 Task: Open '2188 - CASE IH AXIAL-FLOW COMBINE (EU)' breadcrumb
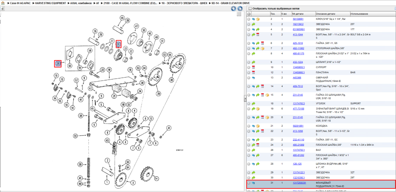tap(130, 4)
